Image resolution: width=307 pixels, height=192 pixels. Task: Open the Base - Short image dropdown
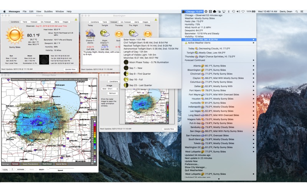coord(110,89)
